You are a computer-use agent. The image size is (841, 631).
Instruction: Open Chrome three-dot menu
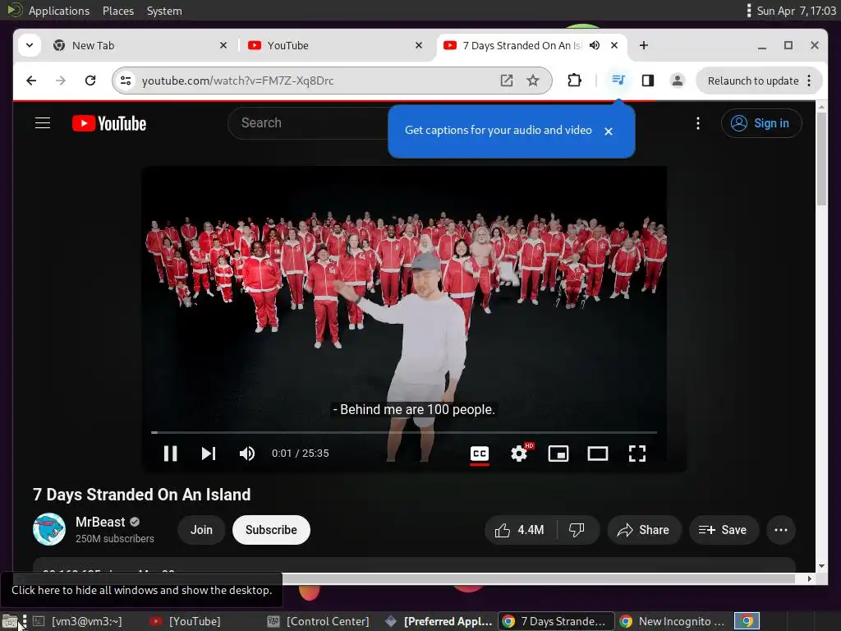coord(809,81)
